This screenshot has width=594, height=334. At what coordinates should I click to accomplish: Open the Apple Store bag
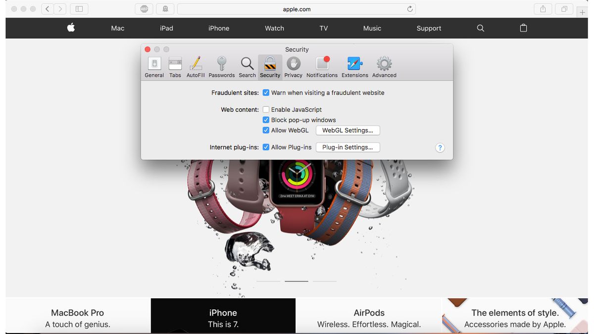[x=523, y=28]
